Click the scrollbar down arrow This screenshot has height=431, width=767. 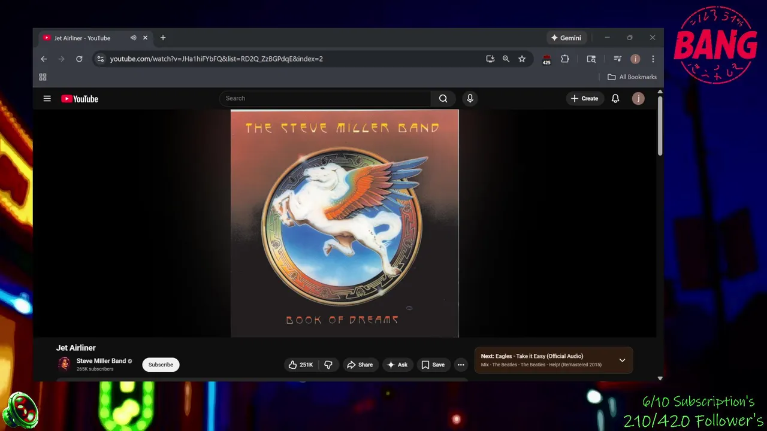660,378
